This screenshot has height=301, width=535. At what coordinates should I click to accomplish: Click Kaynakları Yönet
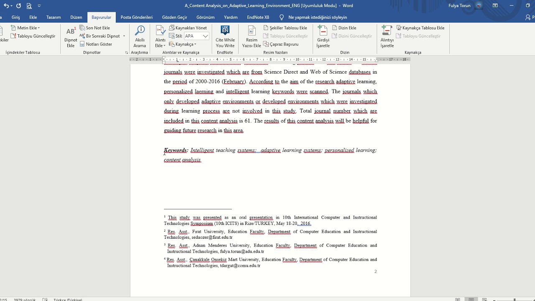[188, 28]
